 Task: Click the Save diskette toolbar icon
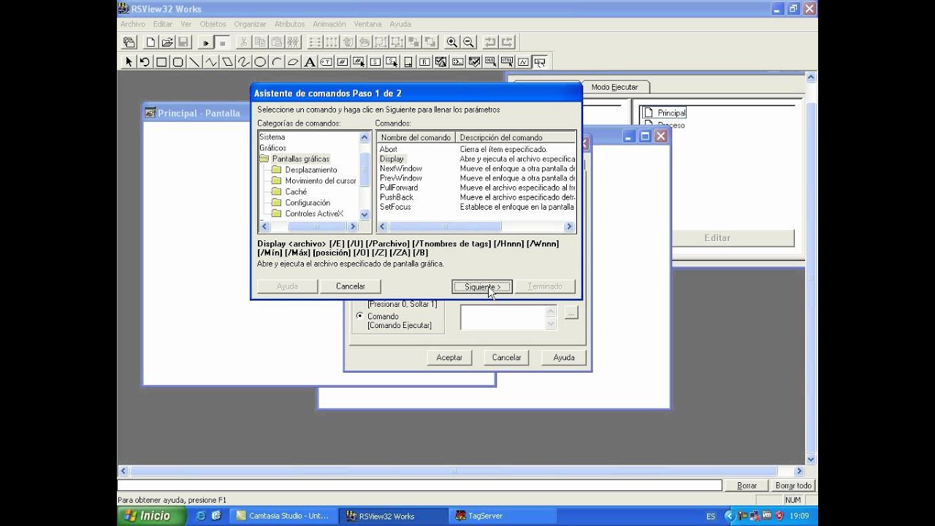tap(183, 42)
